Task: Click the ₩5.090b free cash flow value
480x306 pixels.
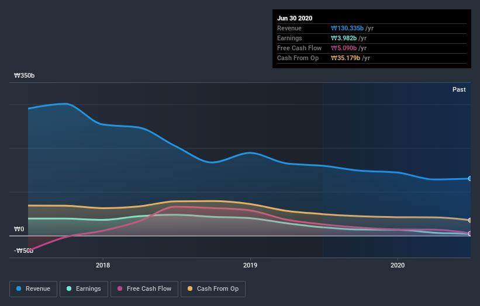Action: [x=344, y=48]
